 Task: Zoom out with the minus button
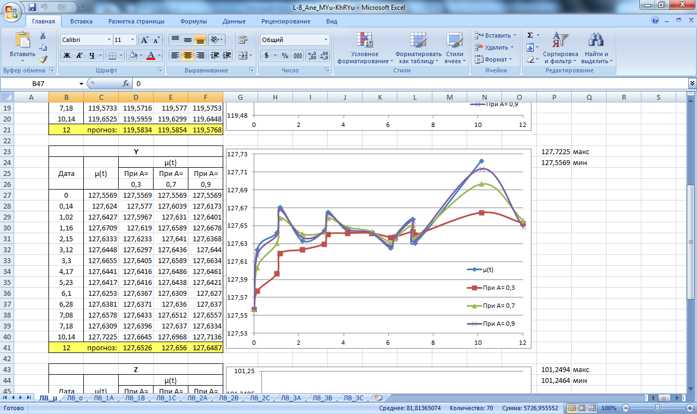[626, 408]
